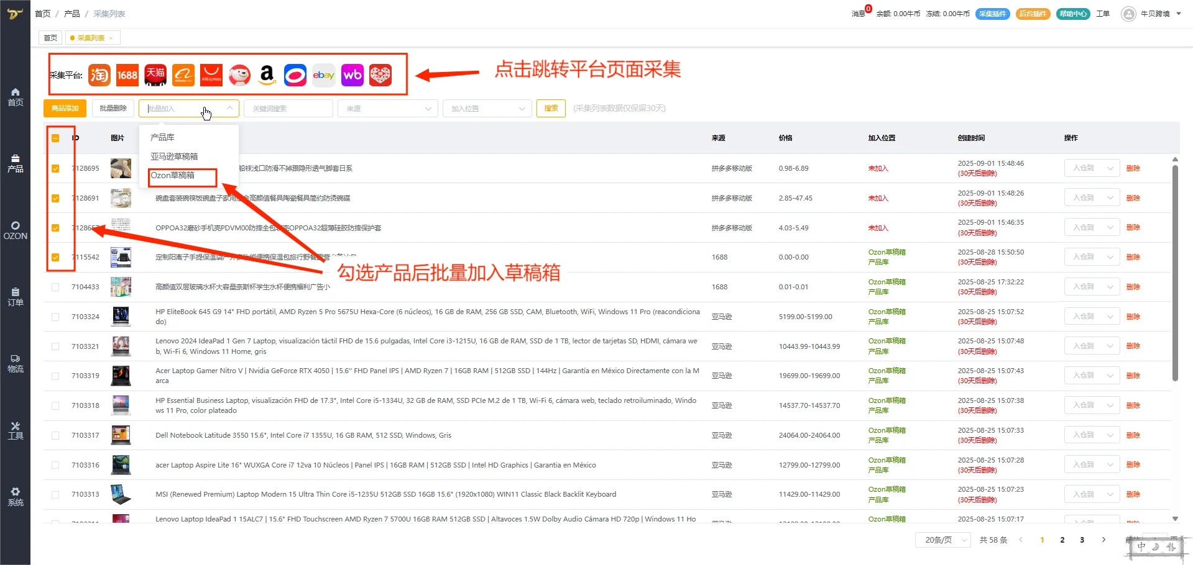Open the AliExpress platform icon
Screen dimensions: 1193x565
coord(211,75)
